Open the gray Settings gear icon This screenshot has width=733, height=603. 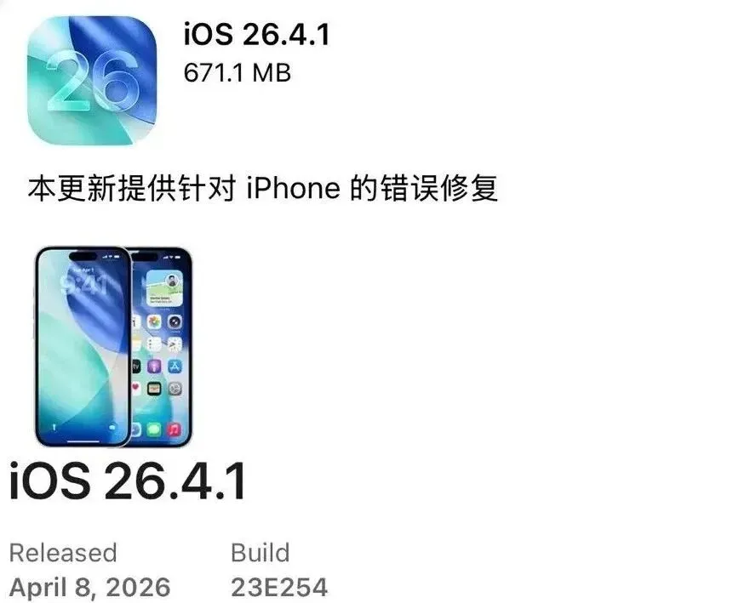[175, 389]
